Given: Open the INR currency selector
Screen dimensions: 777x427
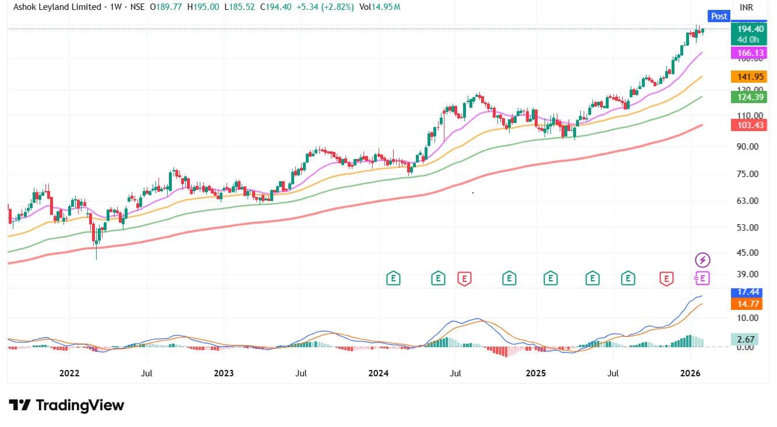Looking at the screenshot, I should click(747, 7).
